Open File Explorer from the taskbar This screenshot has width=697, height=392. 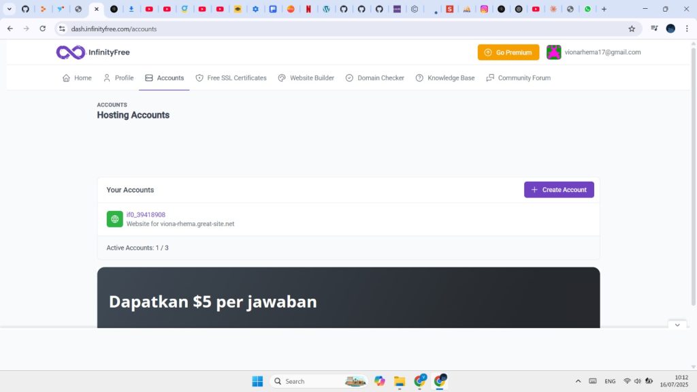click(x=400, y=381)
